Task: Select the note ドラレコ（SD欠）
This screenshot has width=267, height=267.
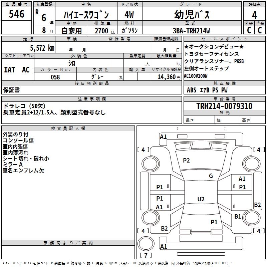Action: (24, 106)
